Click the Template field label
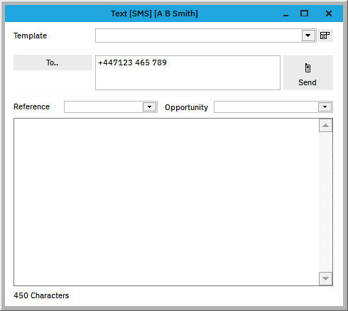348x311 pixels. [x=31, y=36]
